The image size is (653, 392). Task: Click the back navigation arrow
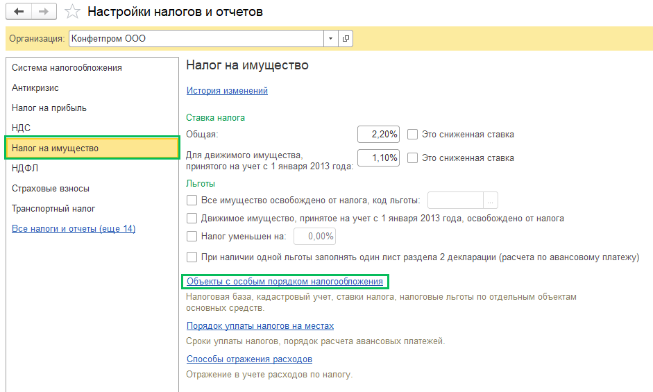19,12
